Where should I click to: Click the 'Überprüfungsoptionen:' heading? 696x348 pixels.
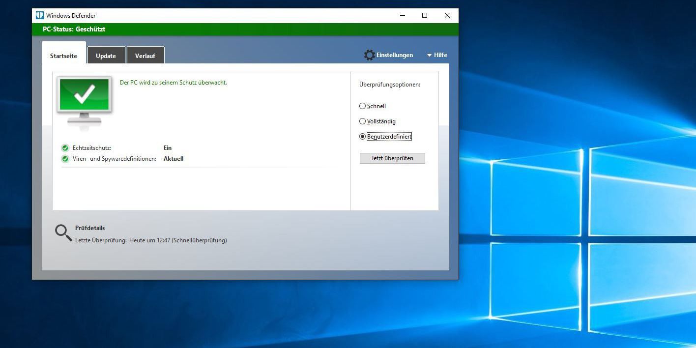click(x=390, y=85)
